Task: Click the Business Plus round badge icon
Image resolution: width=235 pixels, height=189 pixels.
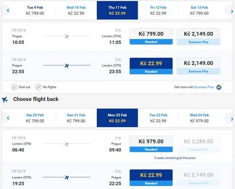Action: [219, 87]
